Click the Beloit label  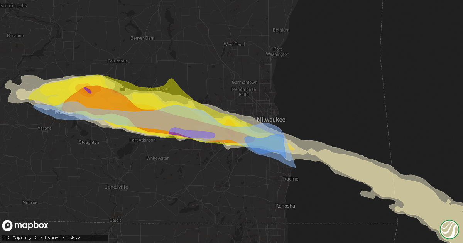tap(115, 220)
